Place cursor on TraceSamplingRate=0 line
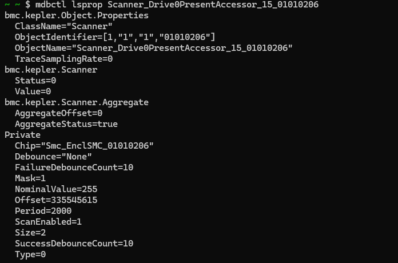The width and height of the screenshot is (398, 263). click(63, 59)
